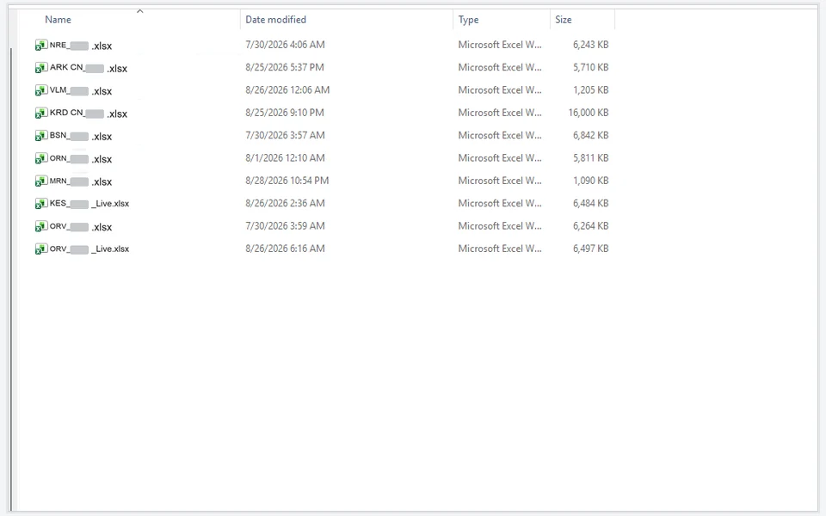Click the Excel icon of the NRE_ .xlsx file
Screen dimensions: 826x516
click(41, 46)
